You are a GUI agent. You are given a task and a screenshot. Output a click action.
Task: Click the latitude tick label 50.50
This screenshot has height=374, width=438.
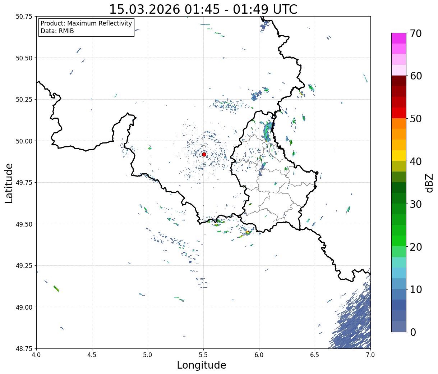(24, 58)
